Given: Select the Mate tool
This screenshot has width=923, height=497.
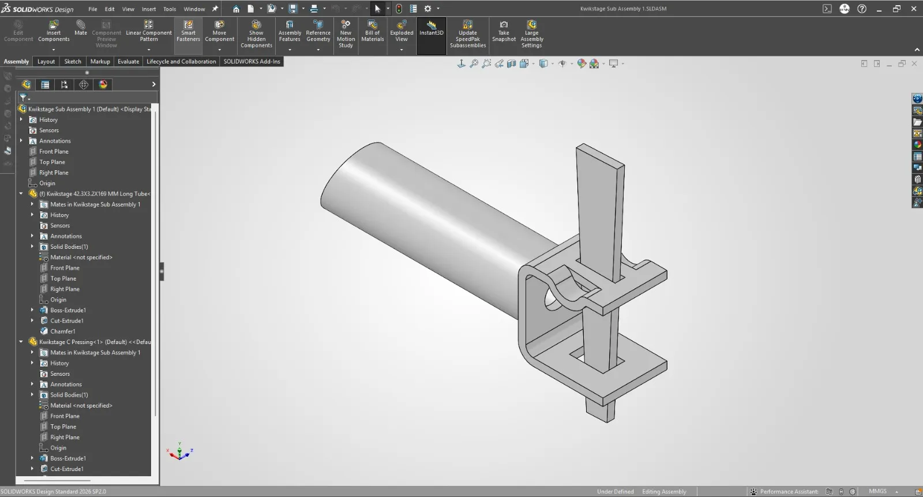Looking at the screenshot, I should coord(81,28).
